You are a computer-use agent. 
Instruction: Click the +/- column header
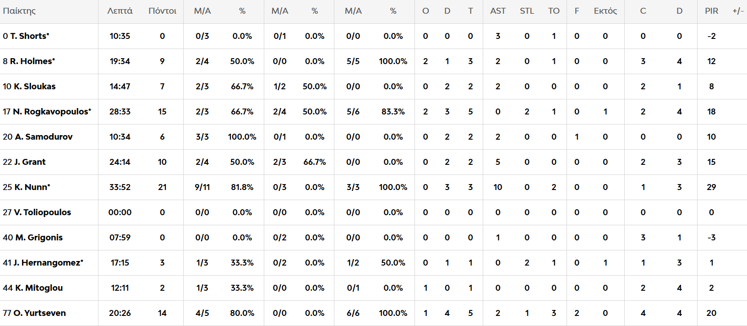click(x=738, y=11)
